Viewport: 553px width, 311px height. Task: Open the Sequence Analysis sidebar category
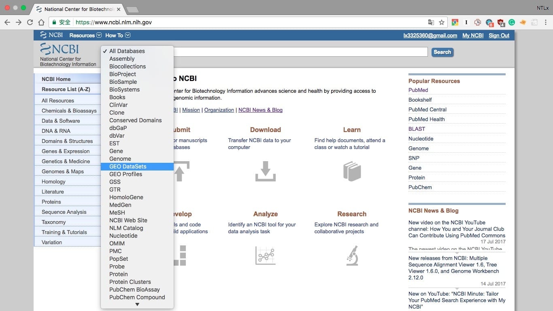pyautogui.click(x=64, y=212)
